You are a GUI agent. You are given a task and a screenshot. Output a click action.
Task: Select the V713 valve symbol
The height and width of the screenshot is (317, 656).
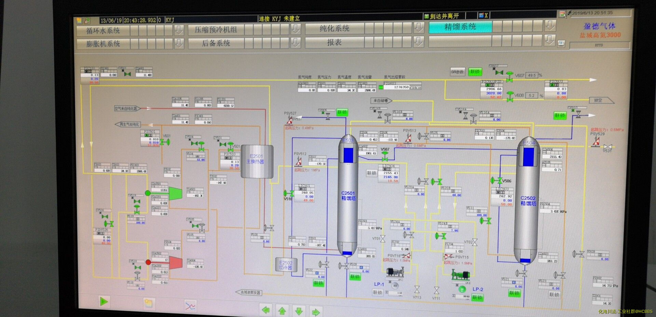[417, 290]
